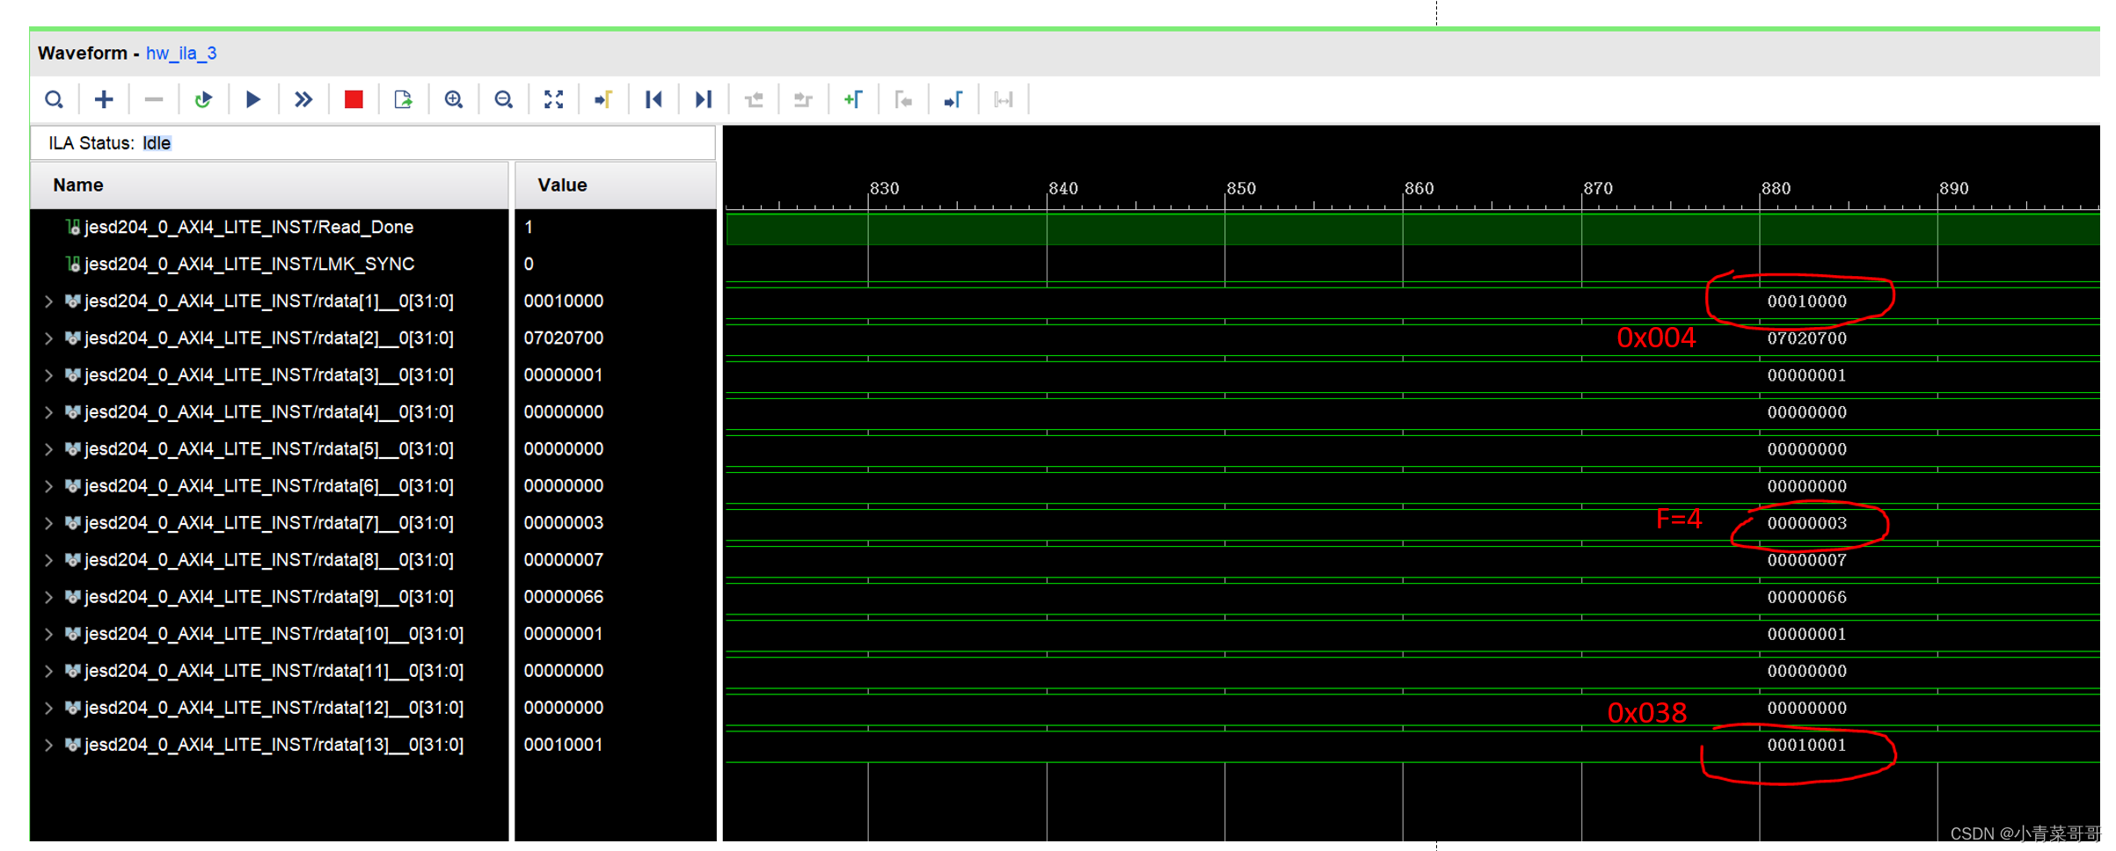Zoom out of the waveform
2116x851 pixels.
(x=504, y=99)
